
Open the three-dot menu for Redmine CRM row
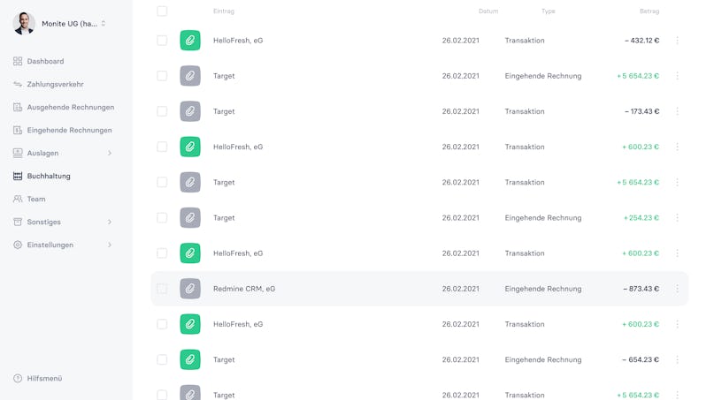(677, 289)
